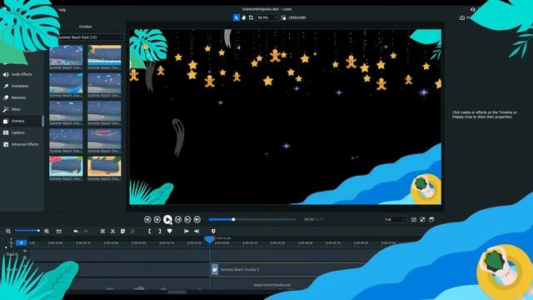
Task: Click the export share icon
Action: pos(462,17)
